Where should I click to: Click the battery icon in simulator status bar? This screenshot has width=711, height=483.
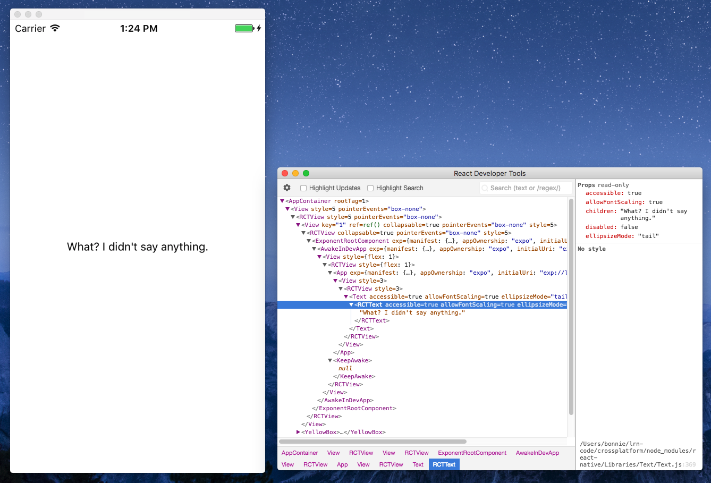click(x=244, y=28)
